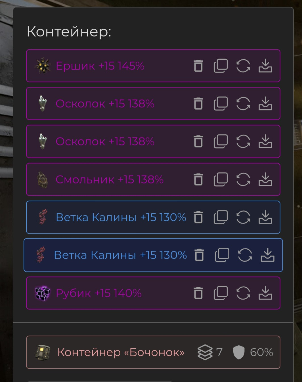Image resolution: width=302 pixels, height=382 pixels.
Task: Duplicate the Ершик artifact with copy icon
Action: [221, 66]
